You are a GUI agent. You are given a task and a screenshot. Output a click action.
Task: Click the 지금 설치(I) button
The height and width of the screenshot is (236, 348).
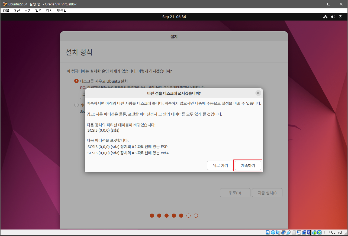[267, 193]
